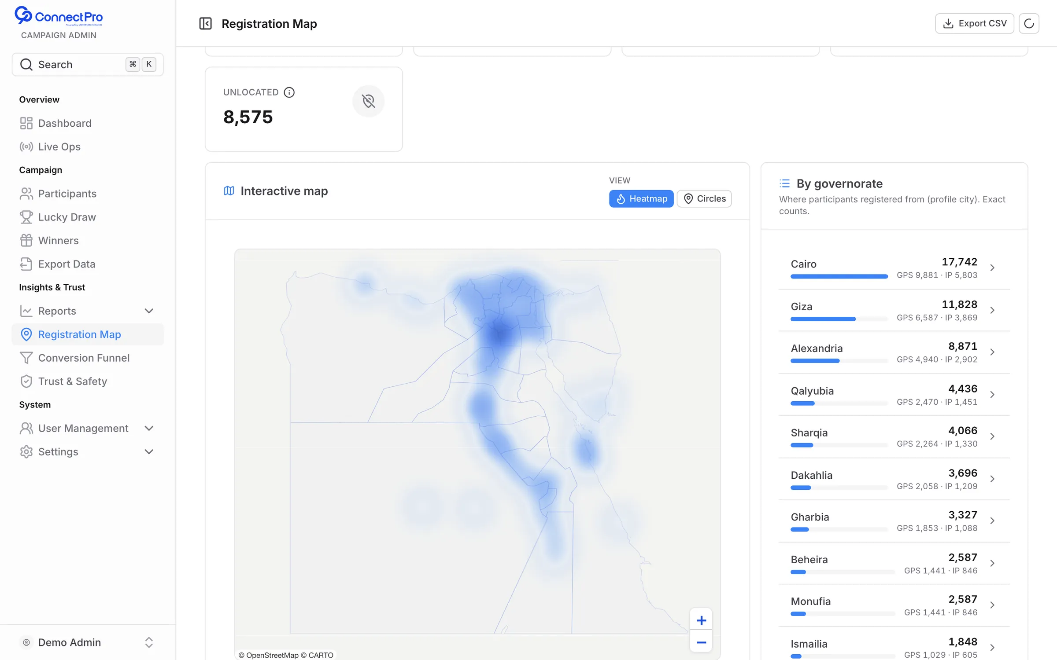Open Lucky Draw page
Image resolution: width=1057 pixels, height=660 pixels.
coord(88,217)
